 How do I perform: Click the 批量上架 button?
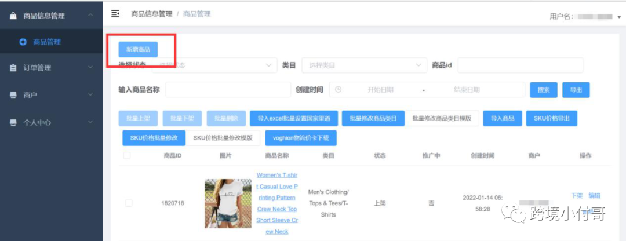[x=138, y=118]
